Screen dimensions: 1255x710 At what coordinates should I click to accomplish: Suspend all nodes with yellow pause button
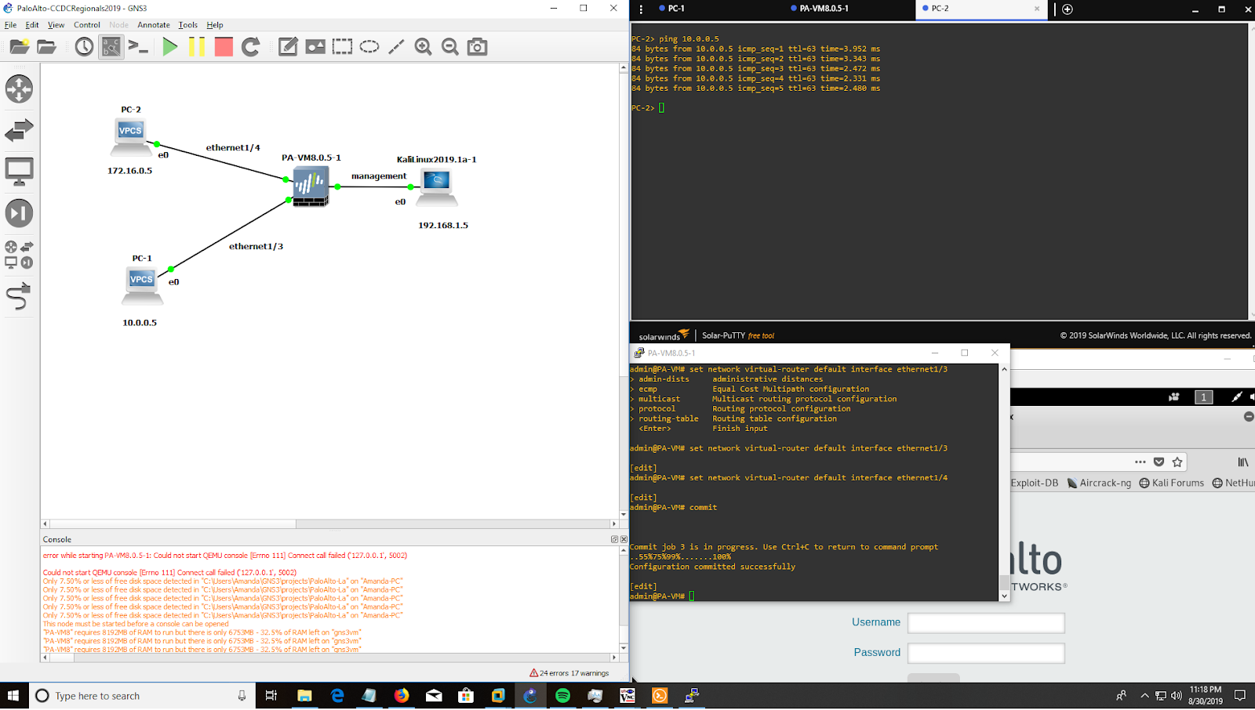(197, 47)
